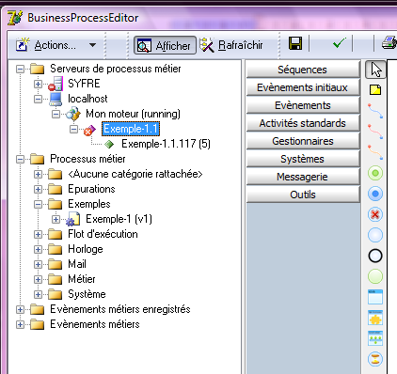
Task: Select the Exemple-1.1.117 (5) instance
Action: pyautogui.click(x=166, y=144)
